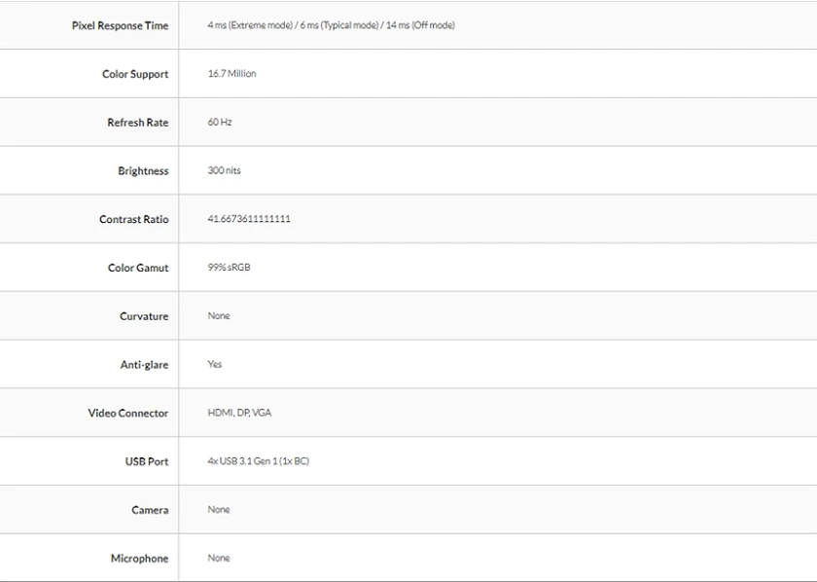The height and width of the screenshot is (582, 817).
Task: Click the 41.6673611111111 contrast value
Action: point(249,219)
